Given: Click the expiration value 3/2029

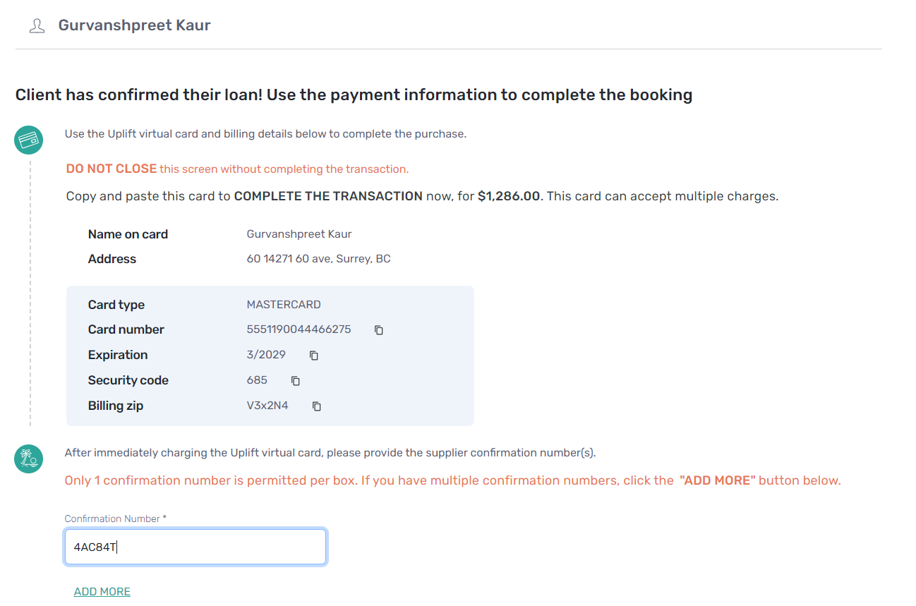Looking at the screenshot, I should (267, 355).
